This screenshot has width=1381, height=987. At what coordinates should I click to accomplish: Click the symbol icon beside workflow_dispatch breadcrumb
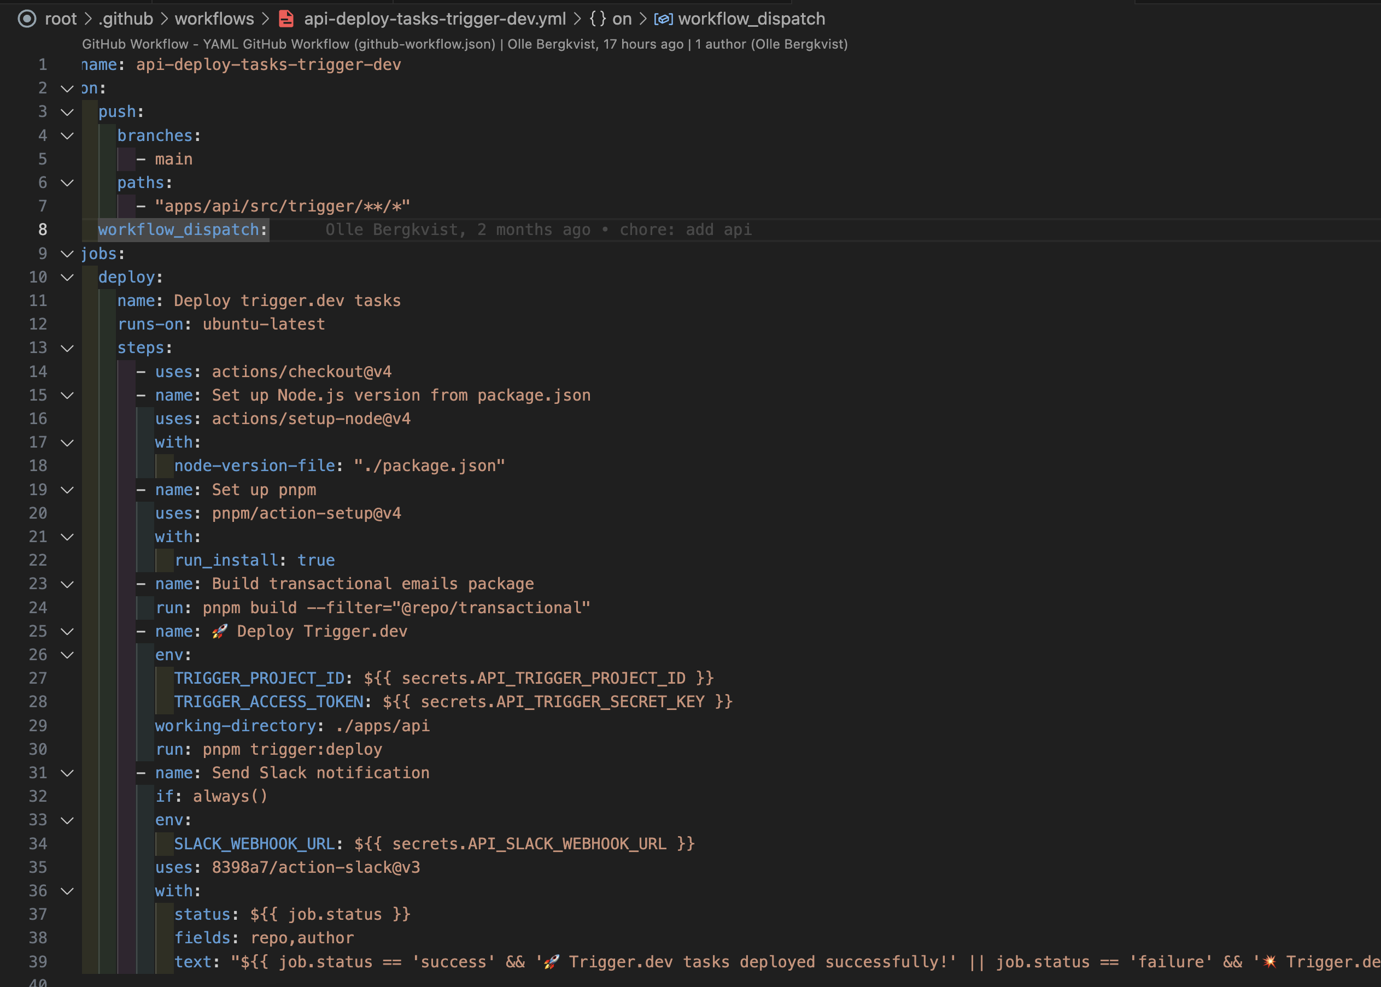pos(663,19)
